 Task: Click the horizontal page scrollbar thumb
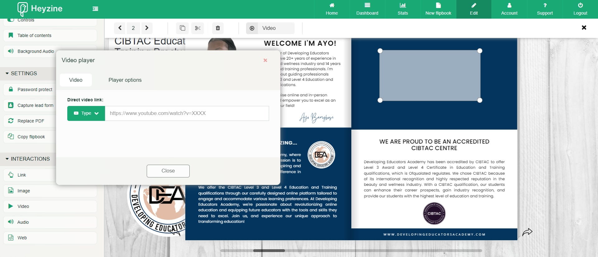pos(269,250)
